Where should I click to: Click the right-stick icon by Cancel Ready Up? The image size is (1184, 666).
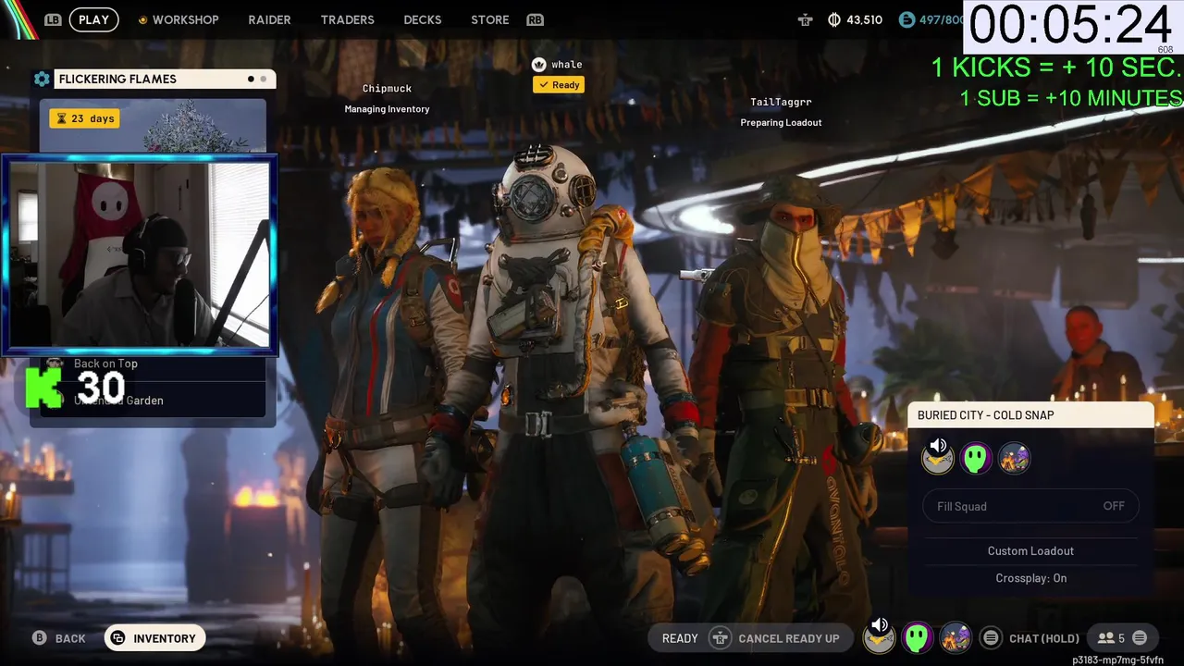(x=720, y=638)
